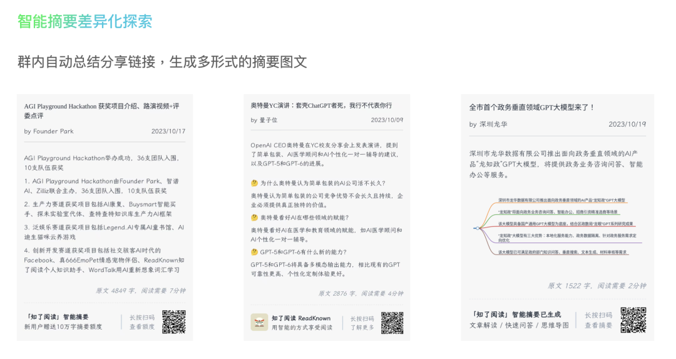Click the thinking emoji before 奥特曼看好AI在哪些领域
676x359 pixels.
coord(254,217)
